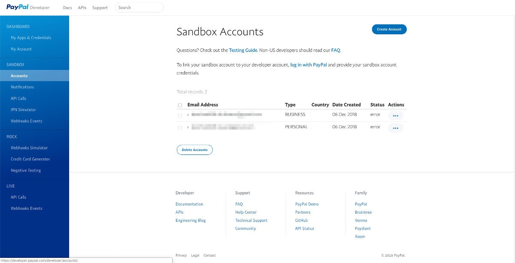Click the Date Created column header
The image size is (515, 263).
click(346, 105)
